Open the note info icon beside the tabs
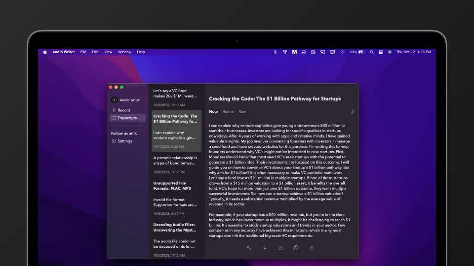The image size is (474, 266). tap(353, 112)
